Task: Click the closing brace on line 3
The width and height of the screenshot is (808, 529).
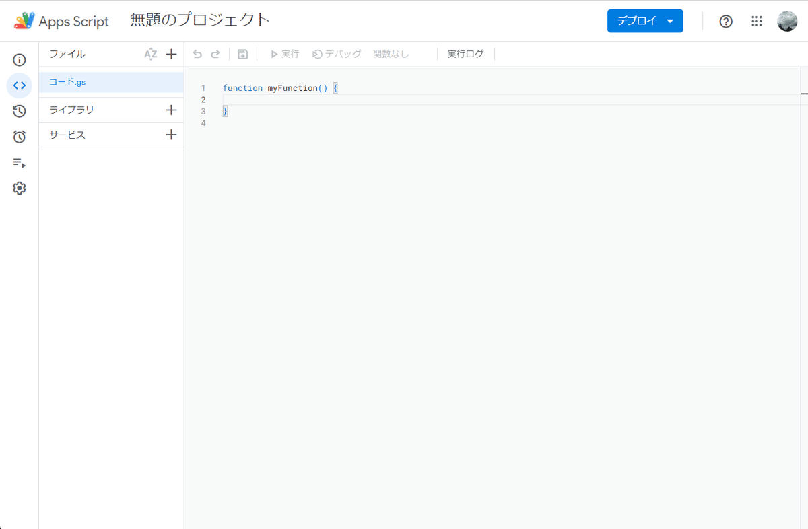Action: (x=226, y=111)
